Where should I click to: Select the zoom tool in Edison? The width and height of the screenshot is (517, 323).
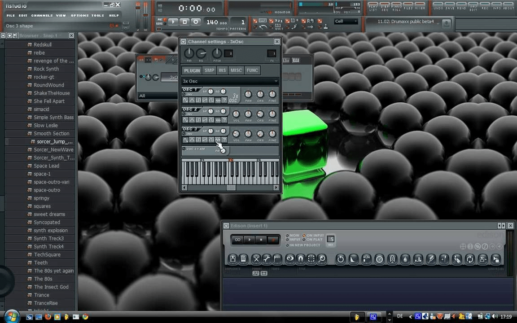[322, 259]
